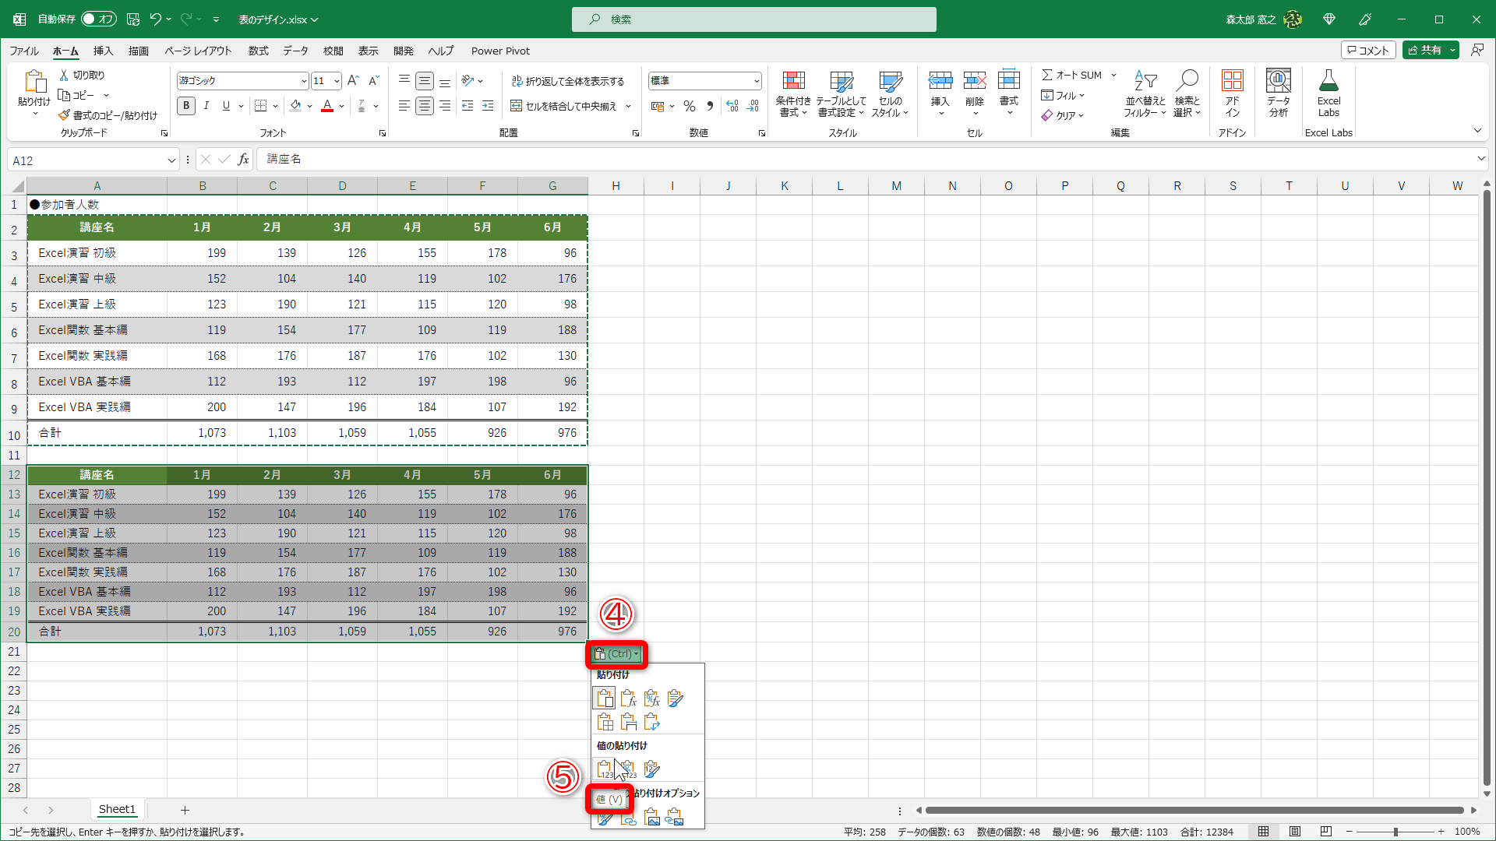Screen dimensions: 1496x841
Task: Click the Formulas paste option icon
Action: [x=628, y=698]
